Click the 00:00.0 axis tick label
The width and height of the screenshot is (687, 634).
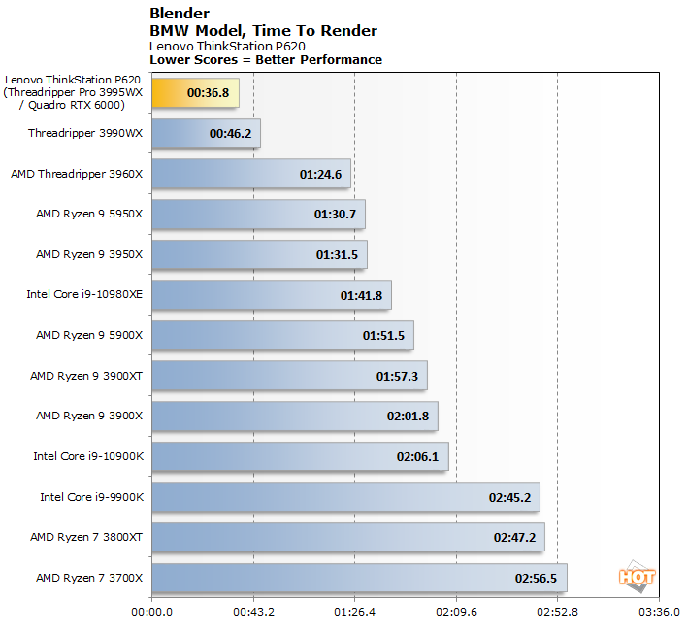pyautogui.click(x=152, y=612)
